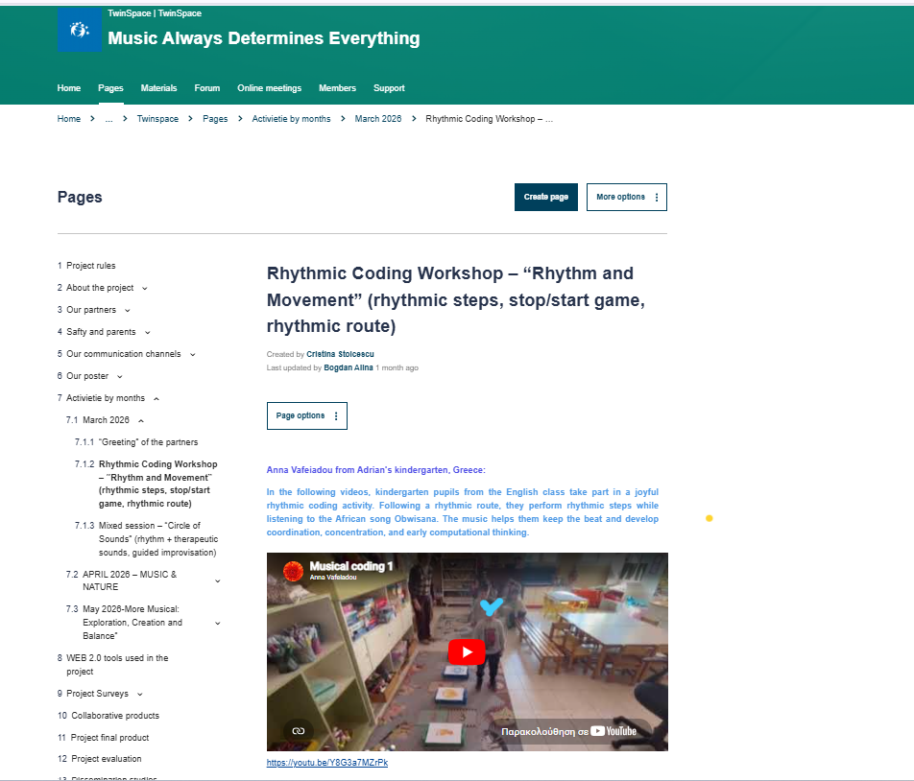Copy link icon on the video
Image resolution: width=914 pixels, height=781 pixels.
pyautogui.click(x=299, y=730)
